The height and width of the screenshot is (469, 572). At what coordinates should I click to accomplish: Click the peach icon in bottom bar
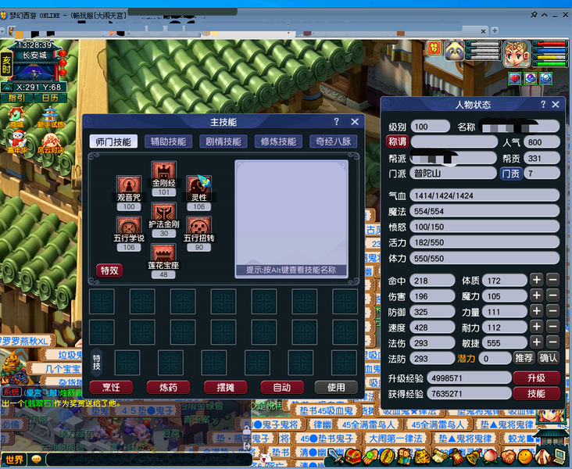[x=491, y=456]
